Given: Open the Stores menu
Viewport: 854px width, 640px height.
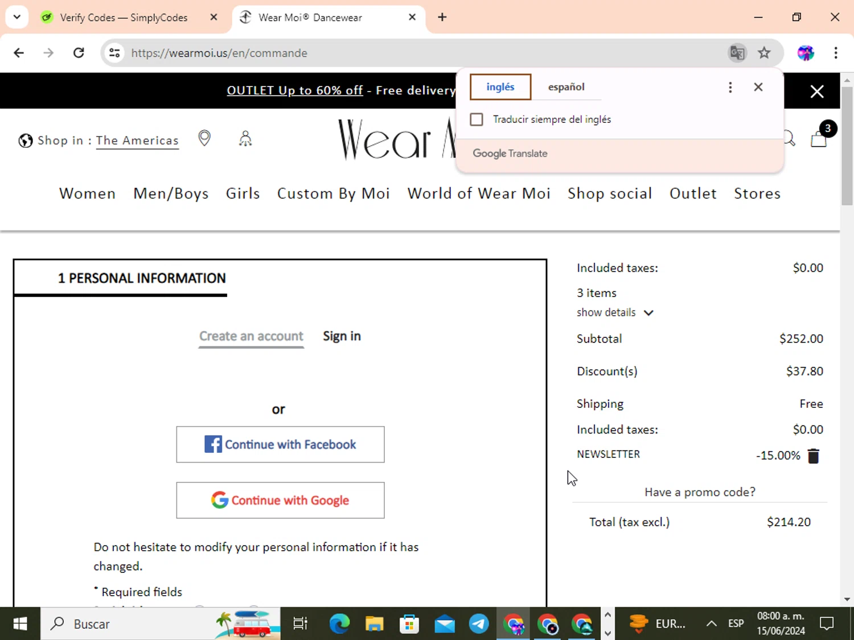Looking at the screenshot, I should pyautogui.click(x=757, y=193).
